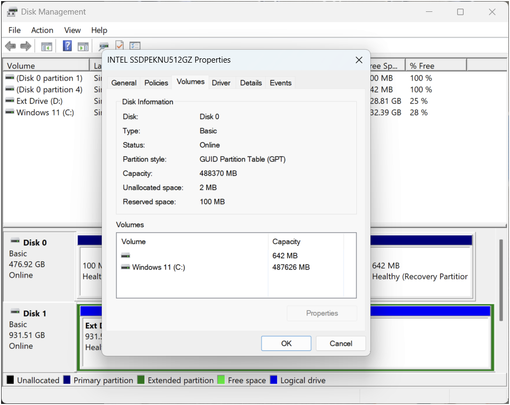Click the vertical scrollbar in the disk graphic pane

[501, 280]
